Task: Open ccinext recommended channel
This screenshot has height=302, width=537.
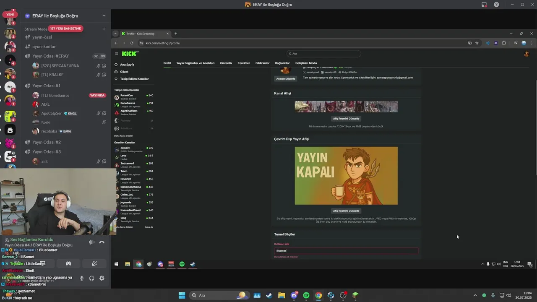Action: (133, 149)
